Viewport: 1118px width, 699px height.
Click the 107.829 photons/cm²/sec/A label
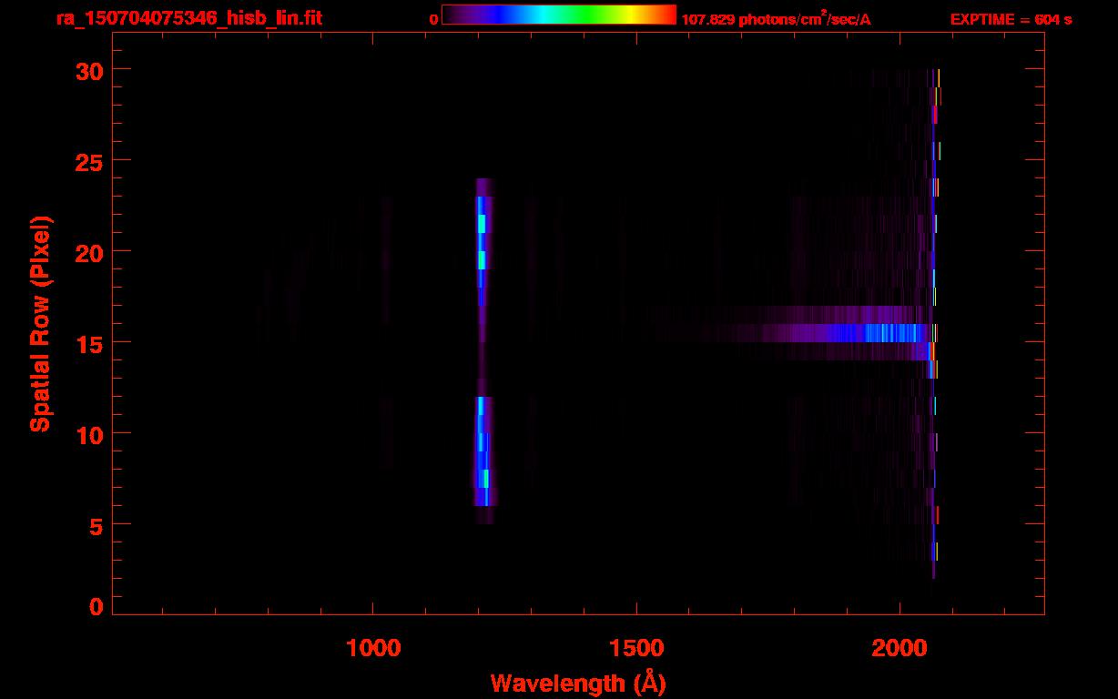pos(777,19)
